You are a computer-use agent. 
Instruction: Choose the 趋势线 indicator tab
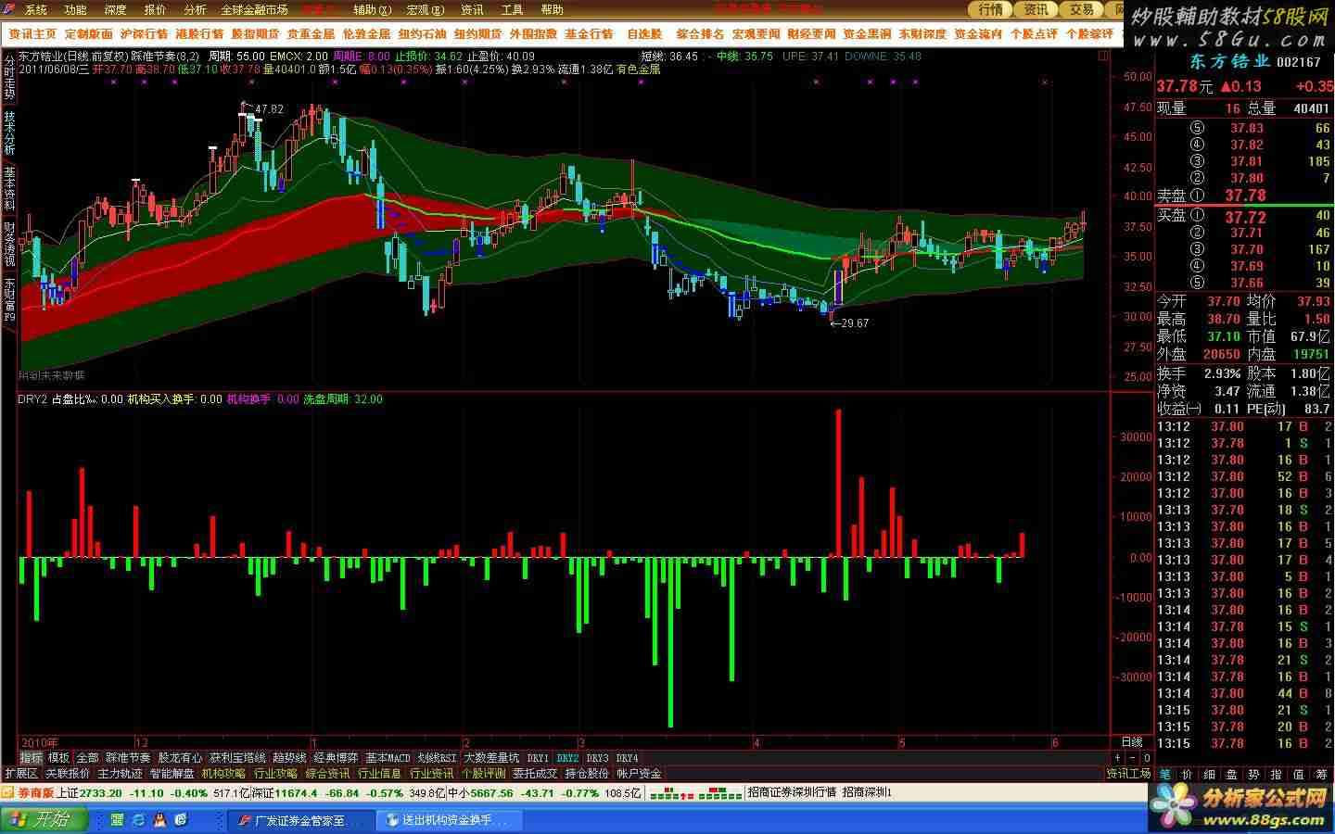click(x=289, y=758)
